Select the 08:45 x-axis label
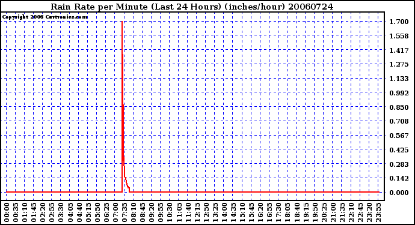The width and height of the screenshot is (415, 225). (143, 213)
